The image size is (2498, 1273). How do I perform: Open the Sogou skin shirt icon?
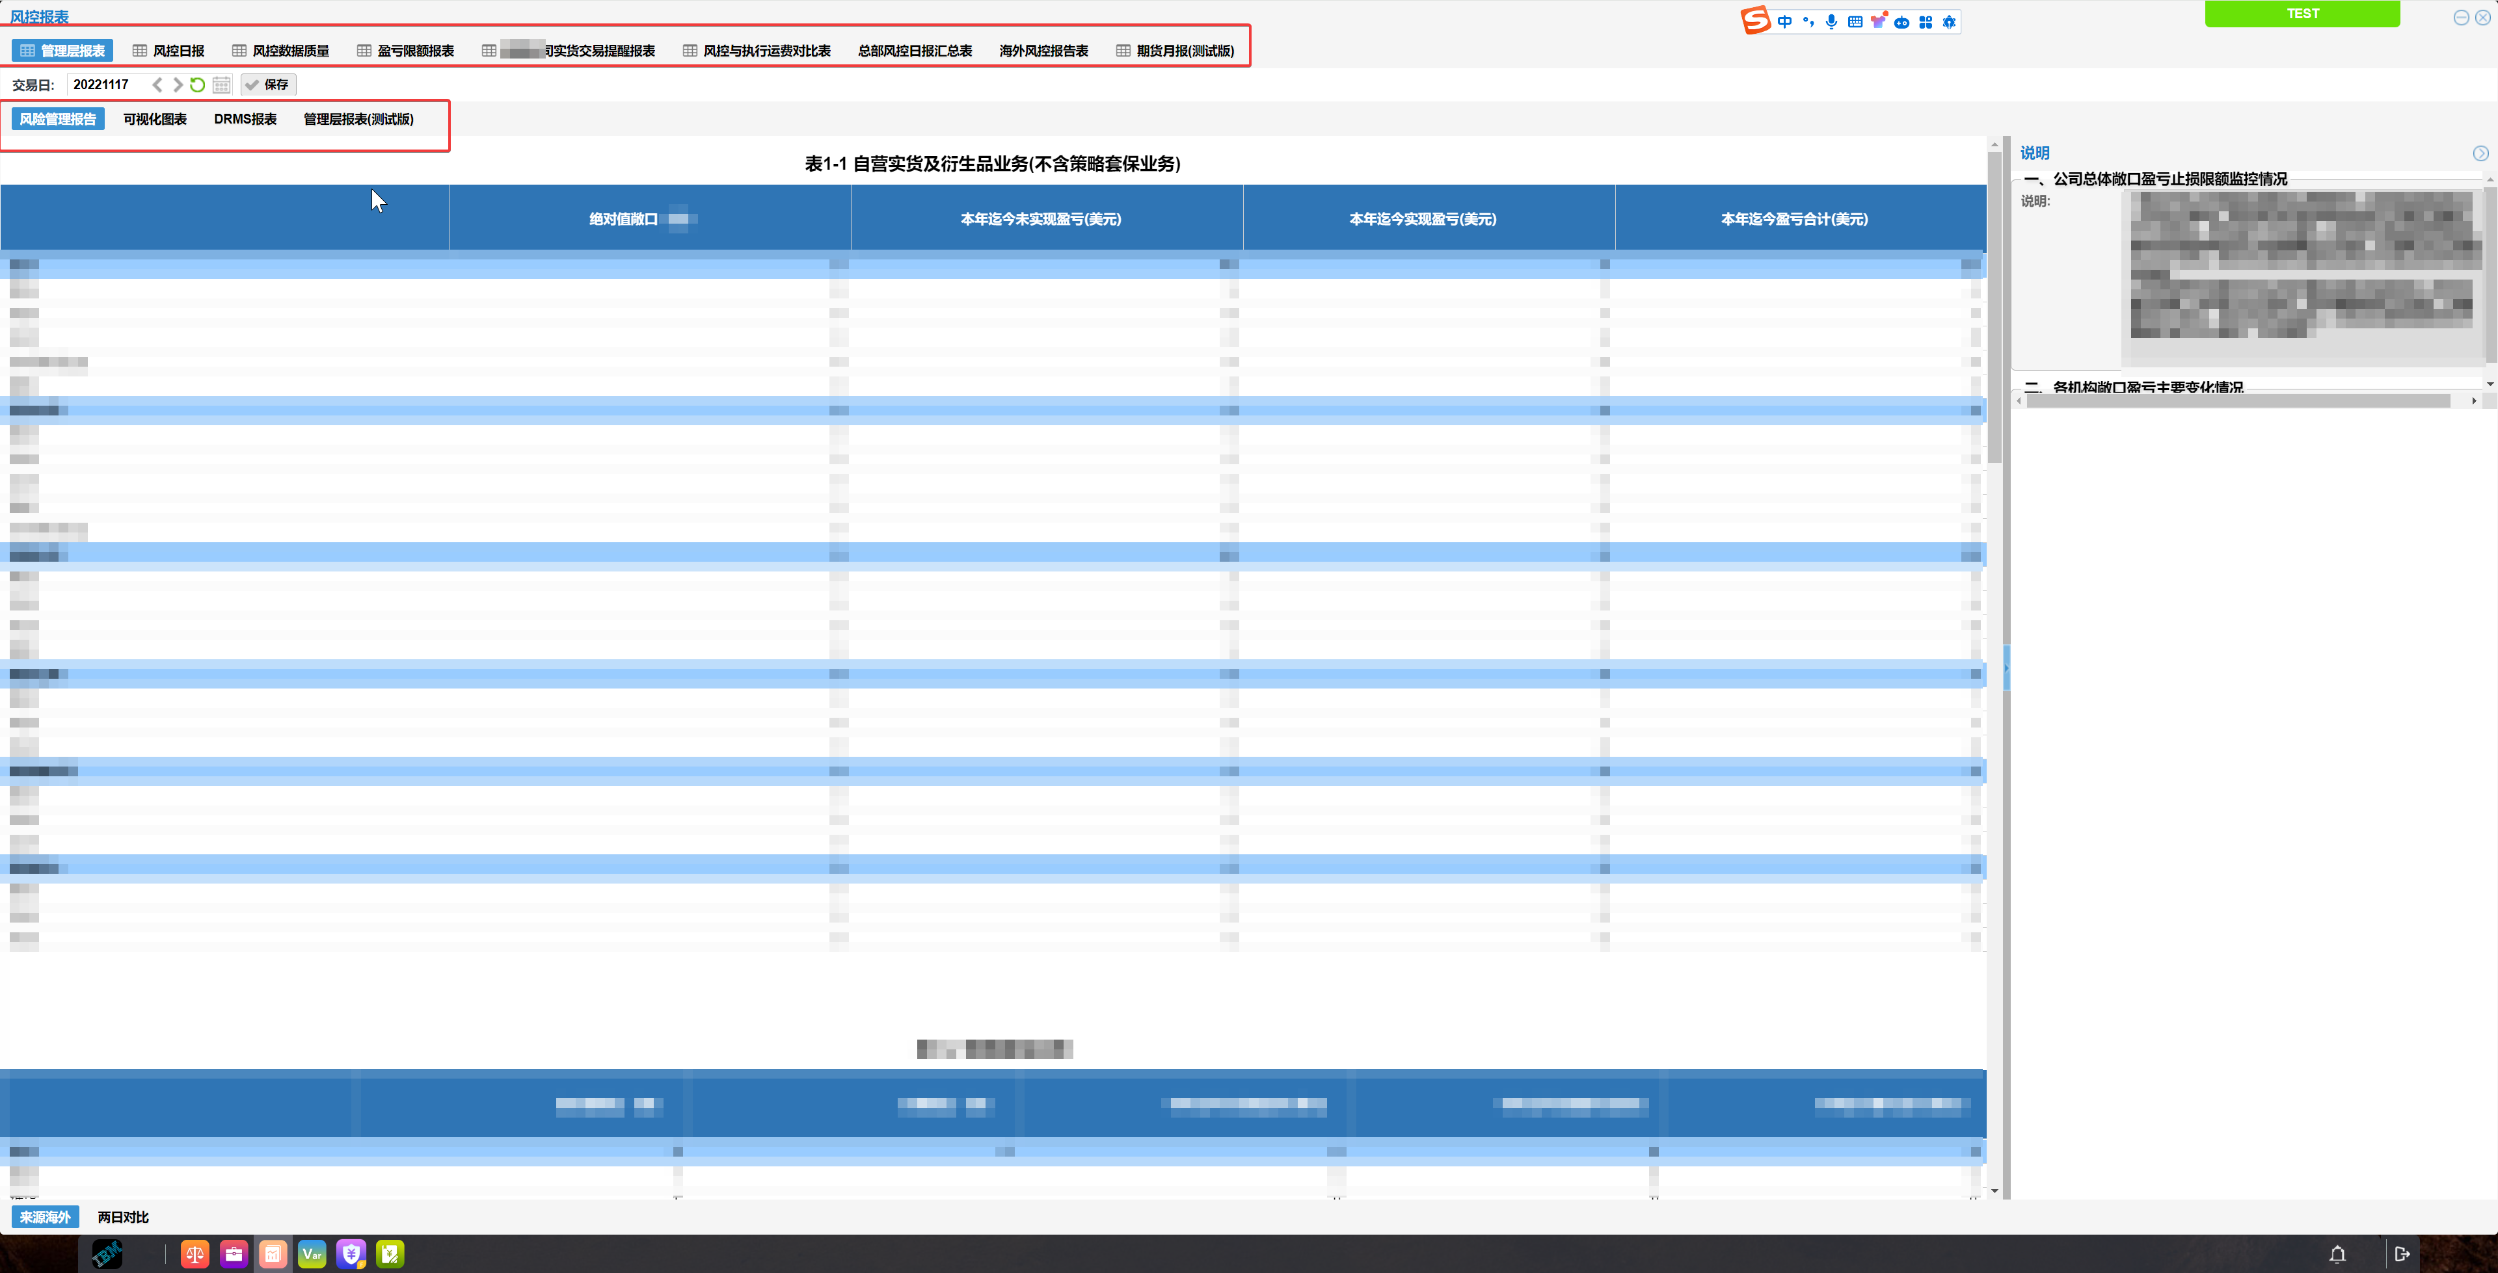(x=1878, y=21)
